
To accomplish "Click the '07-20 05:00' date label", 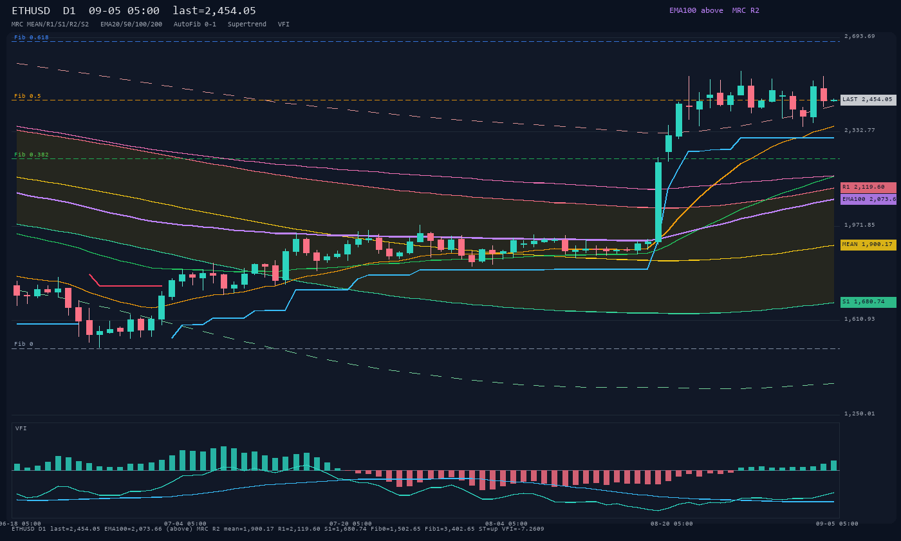I will click(x=351, y=524).
